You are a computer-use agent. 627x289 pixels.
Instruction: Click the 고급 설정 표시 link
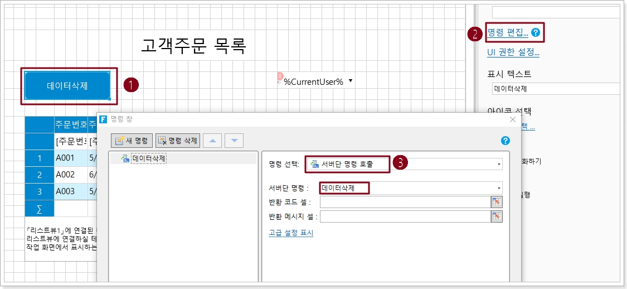(x=291, y=233)
